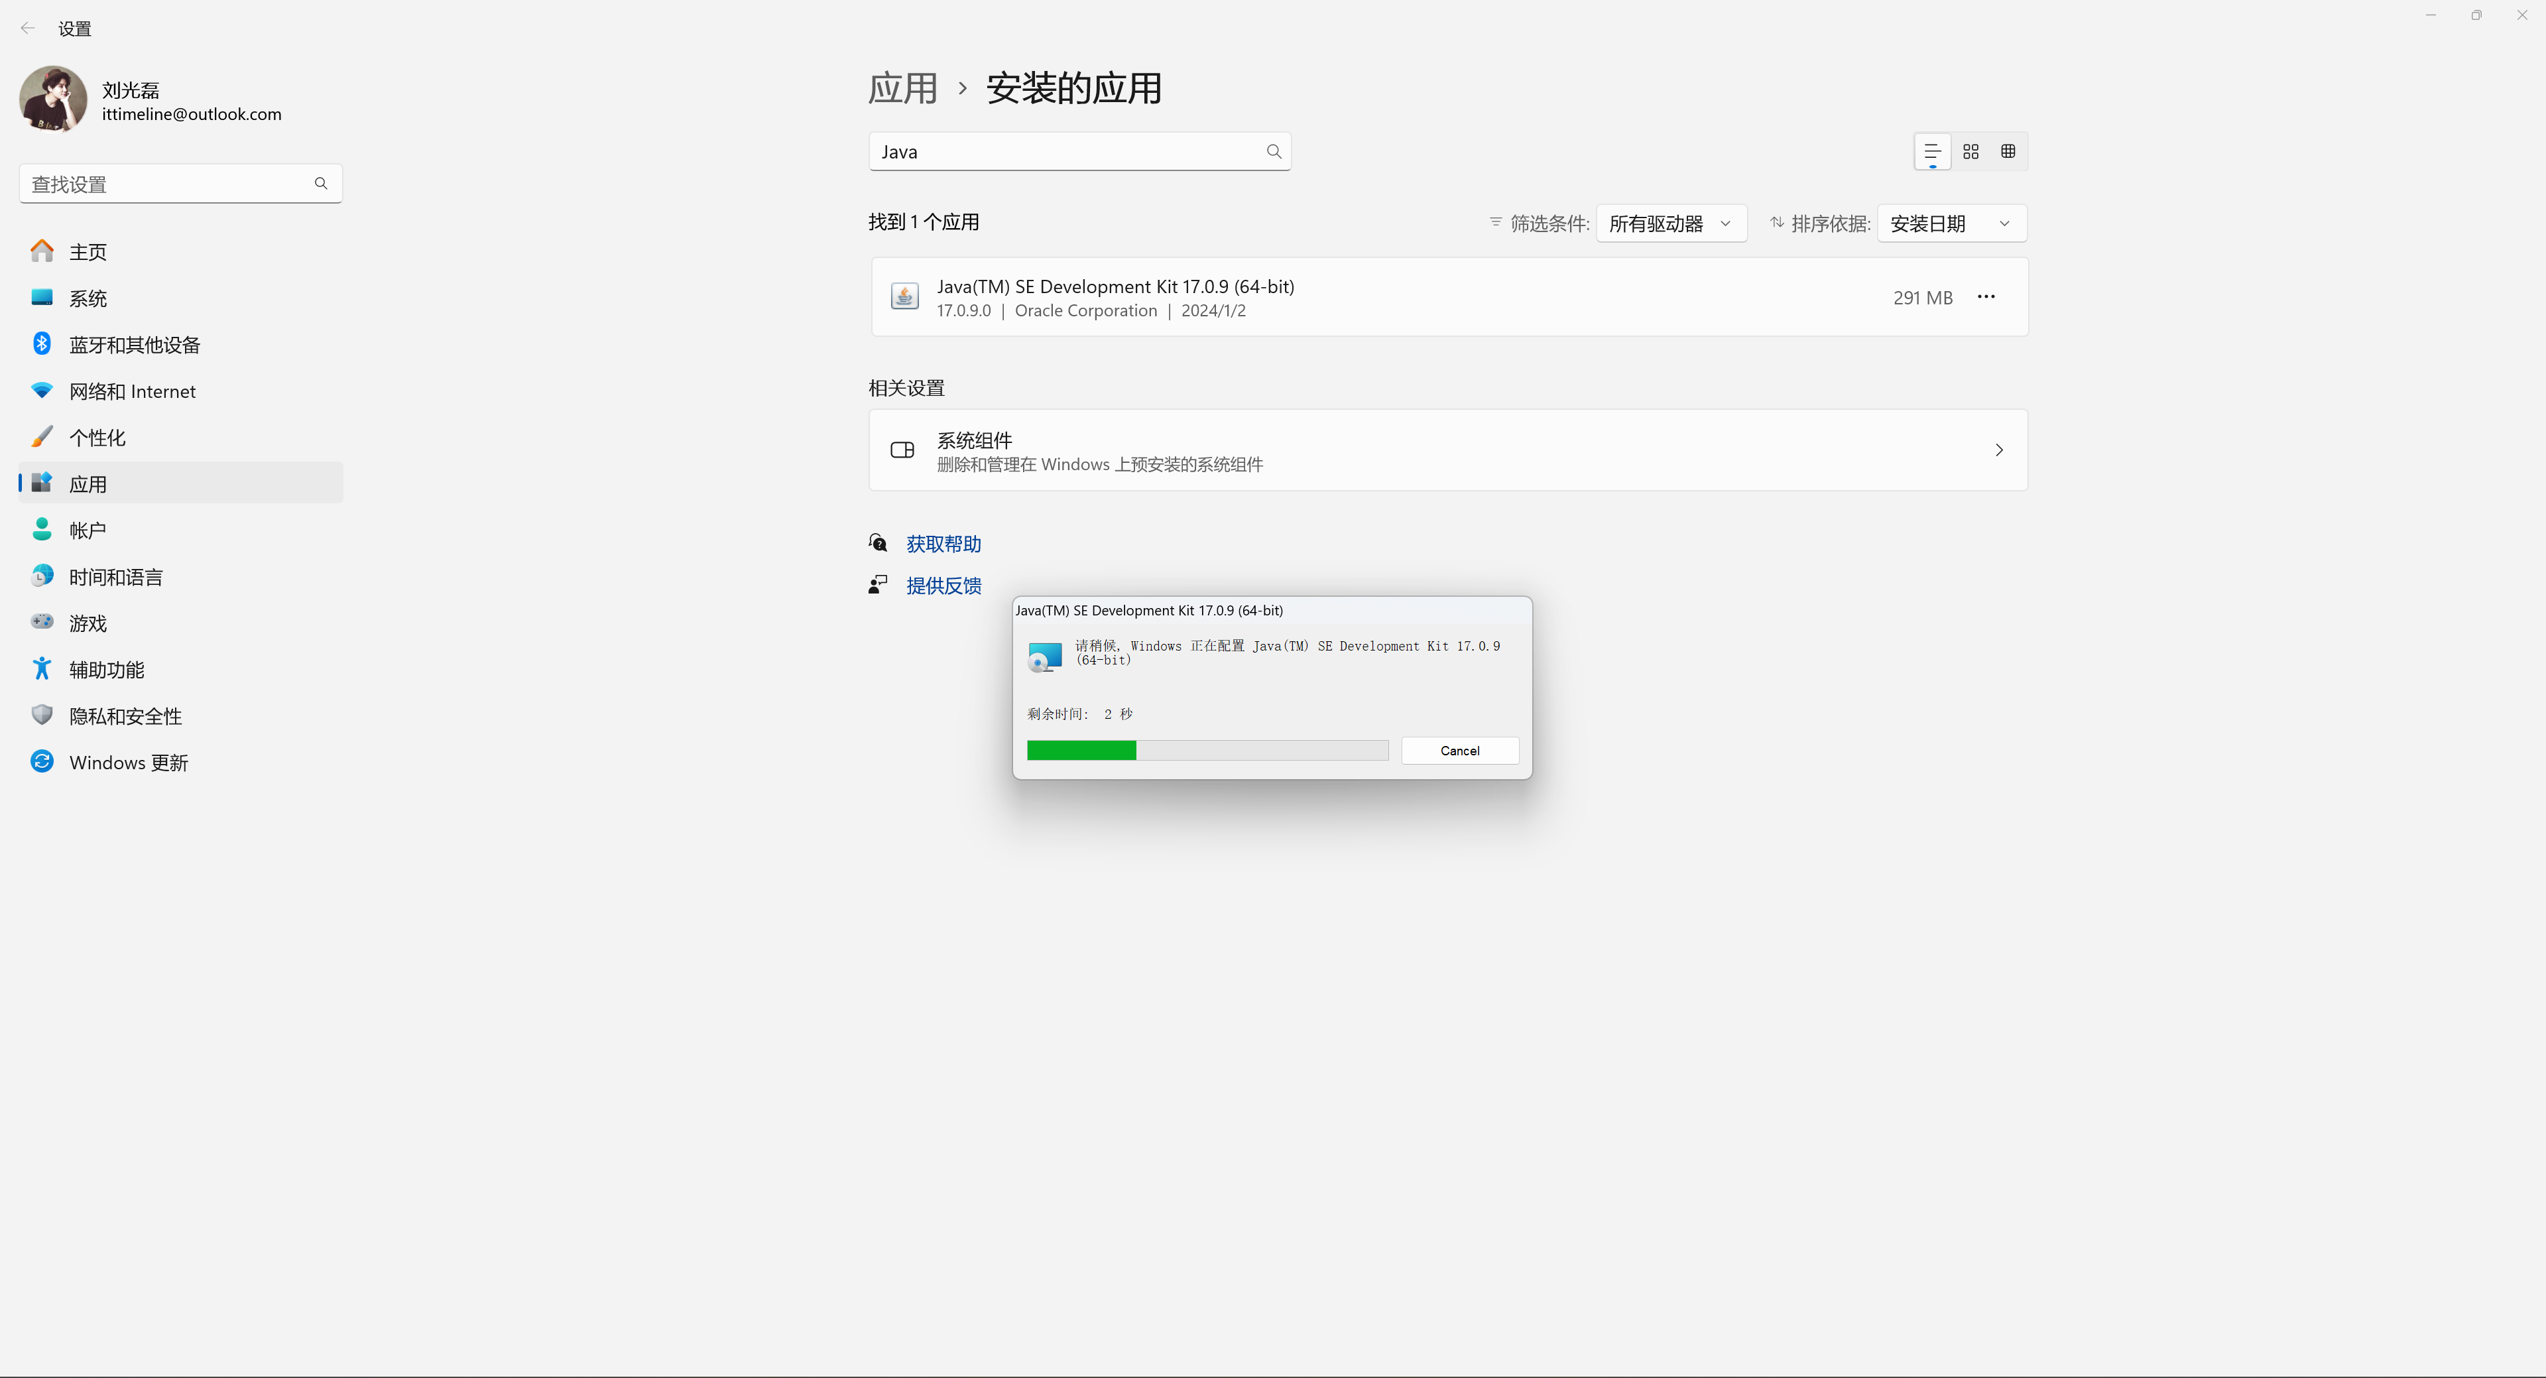The width and height of the screenshot is (2546, 1378).
Task: Open the 刘光磊 user profile picture
Action: point(53,99)
